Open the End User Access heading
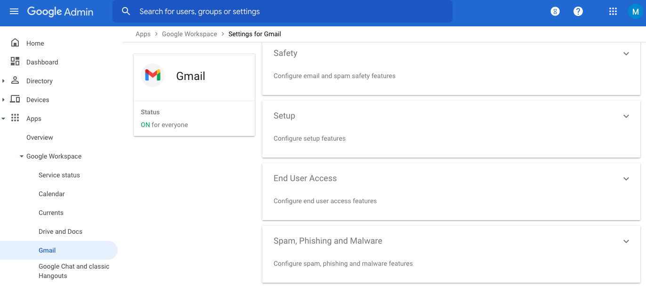The height and width of the screenshot is (286, 646). click(305, 178)
